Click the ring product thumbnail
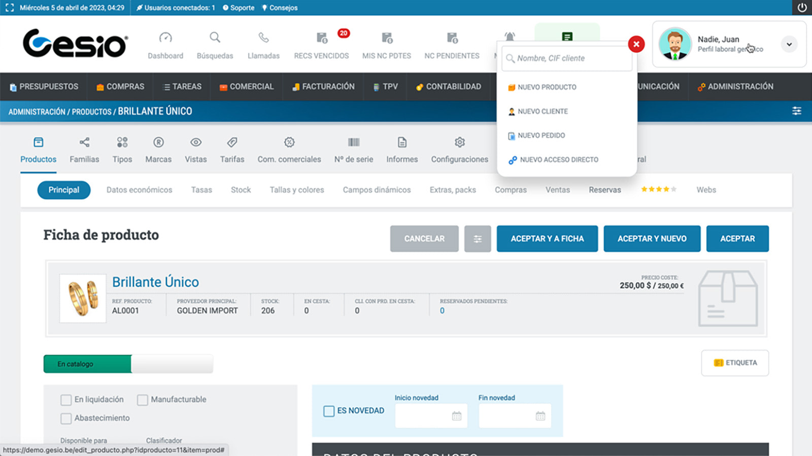 pos(83,298)
